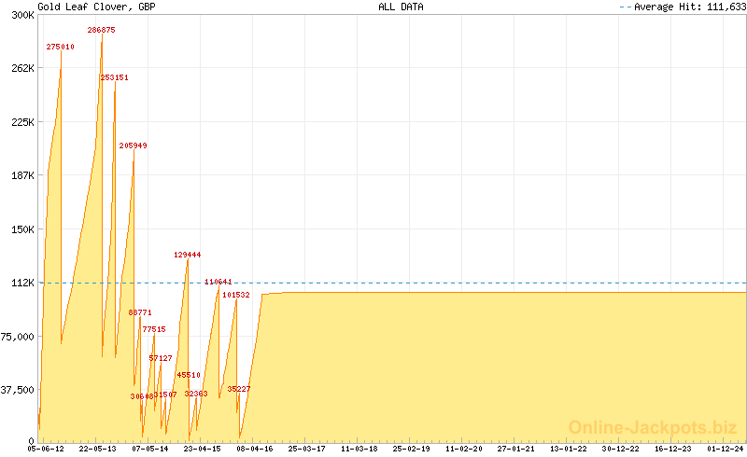The image size is (747, 457).
Task: Select the 08-04-16 date axis tick
Action: pyautogui.click(x=255, y=449)
